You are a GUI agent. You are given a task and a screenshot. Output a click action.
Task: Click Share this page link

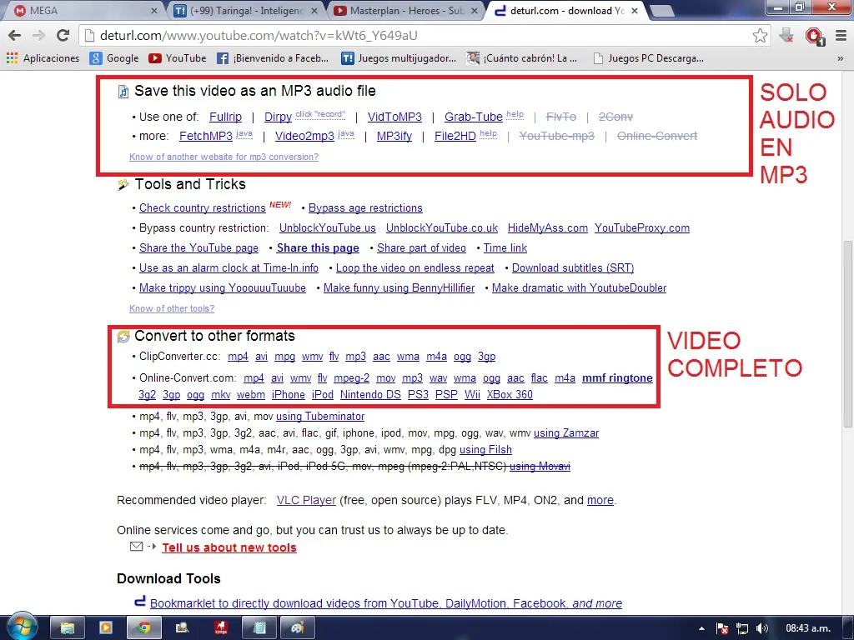pos(318,248)
